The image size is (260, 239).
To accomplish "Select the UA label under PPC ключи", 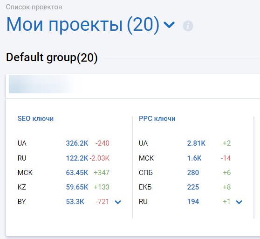I will (143, 143).
